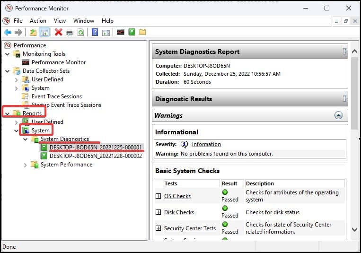
Task: Click the Back arrow toolbar icon
Action: [8, 32]
